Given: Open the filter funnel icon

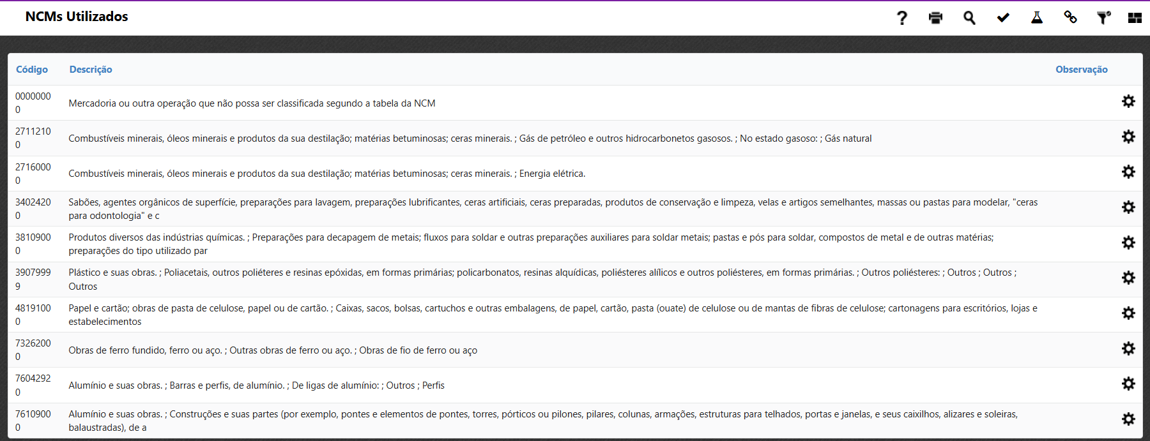Looking at the screenshot, I should tap(1103, 18).
